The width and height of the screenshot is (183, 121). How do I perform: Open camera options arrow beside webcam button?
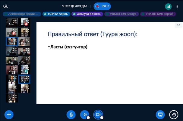(102, 118)
